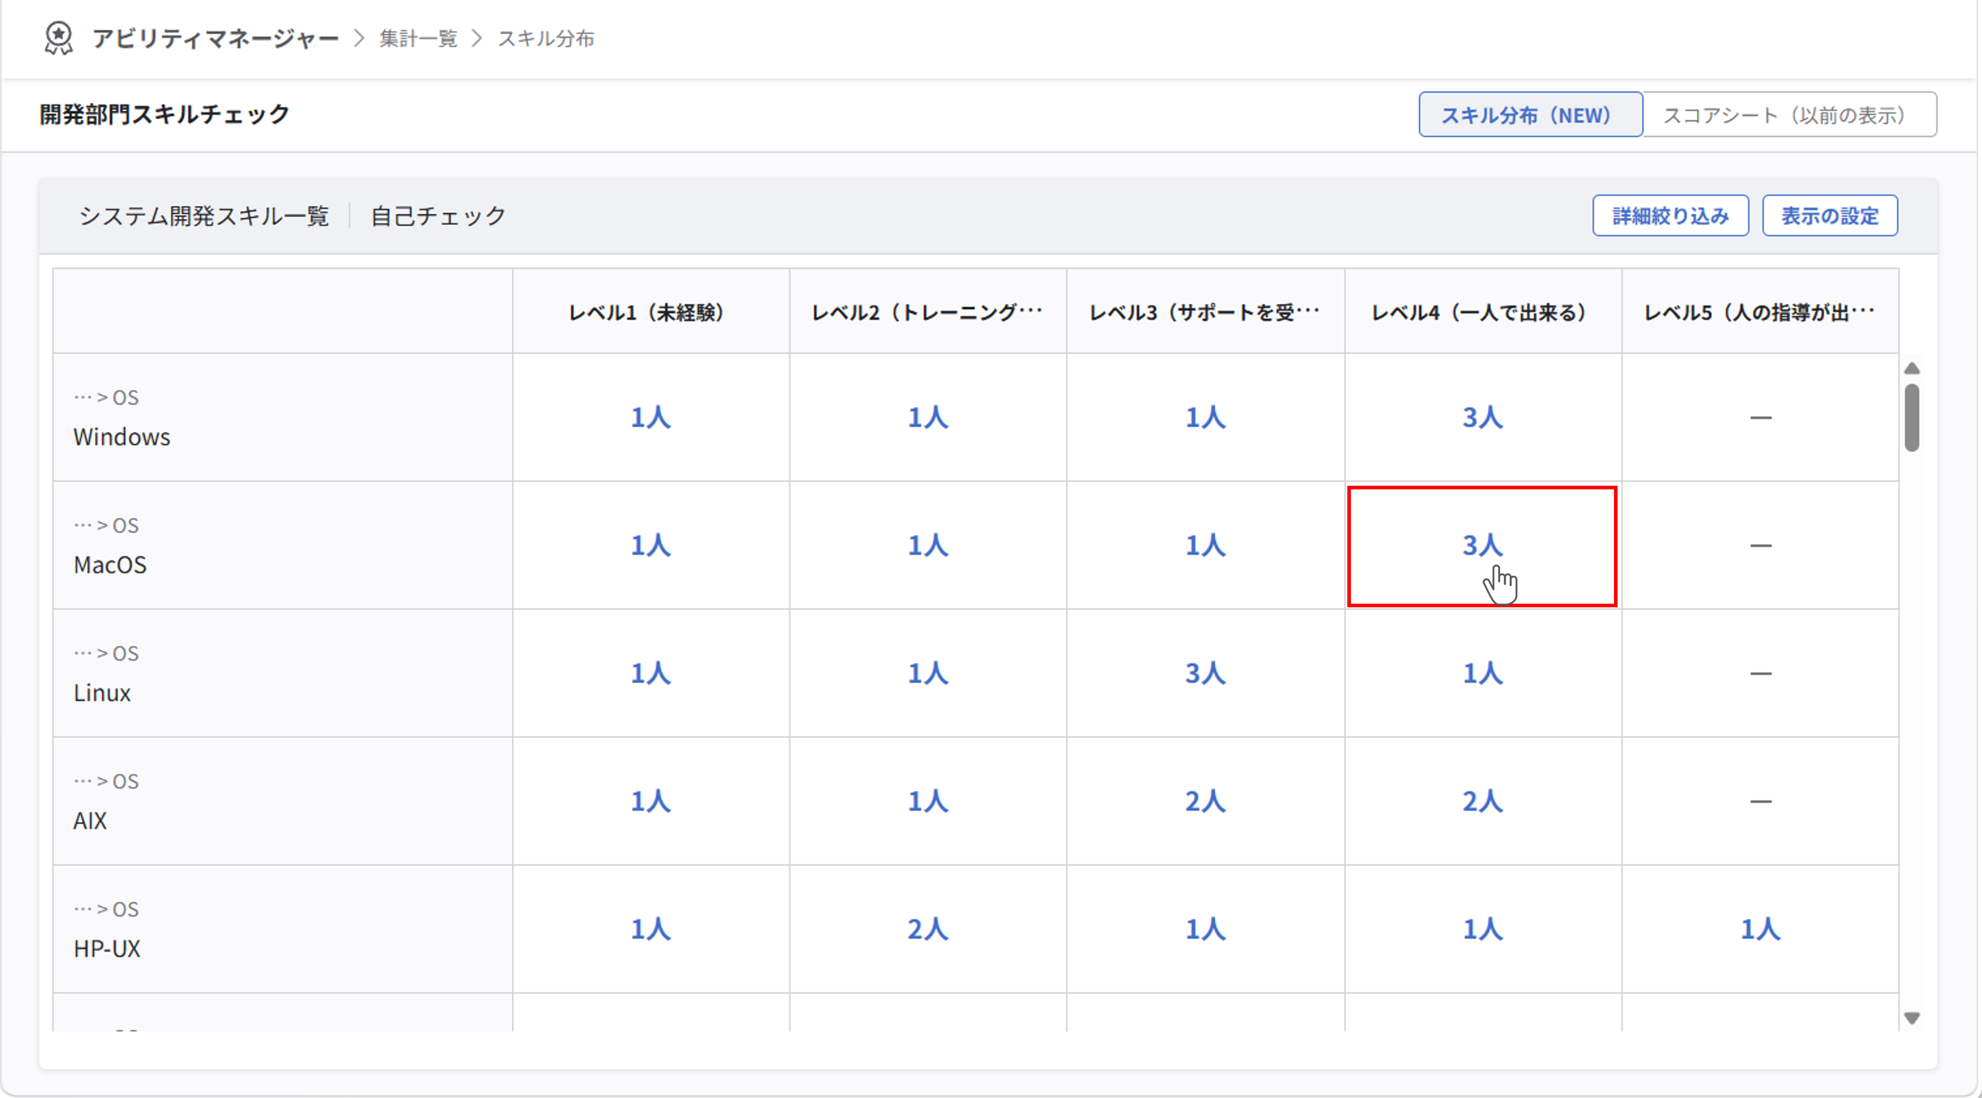The height and width of the screenshot is (1098, 1982).
Task: Select the HP-UX skill row label
Action: 107,948
